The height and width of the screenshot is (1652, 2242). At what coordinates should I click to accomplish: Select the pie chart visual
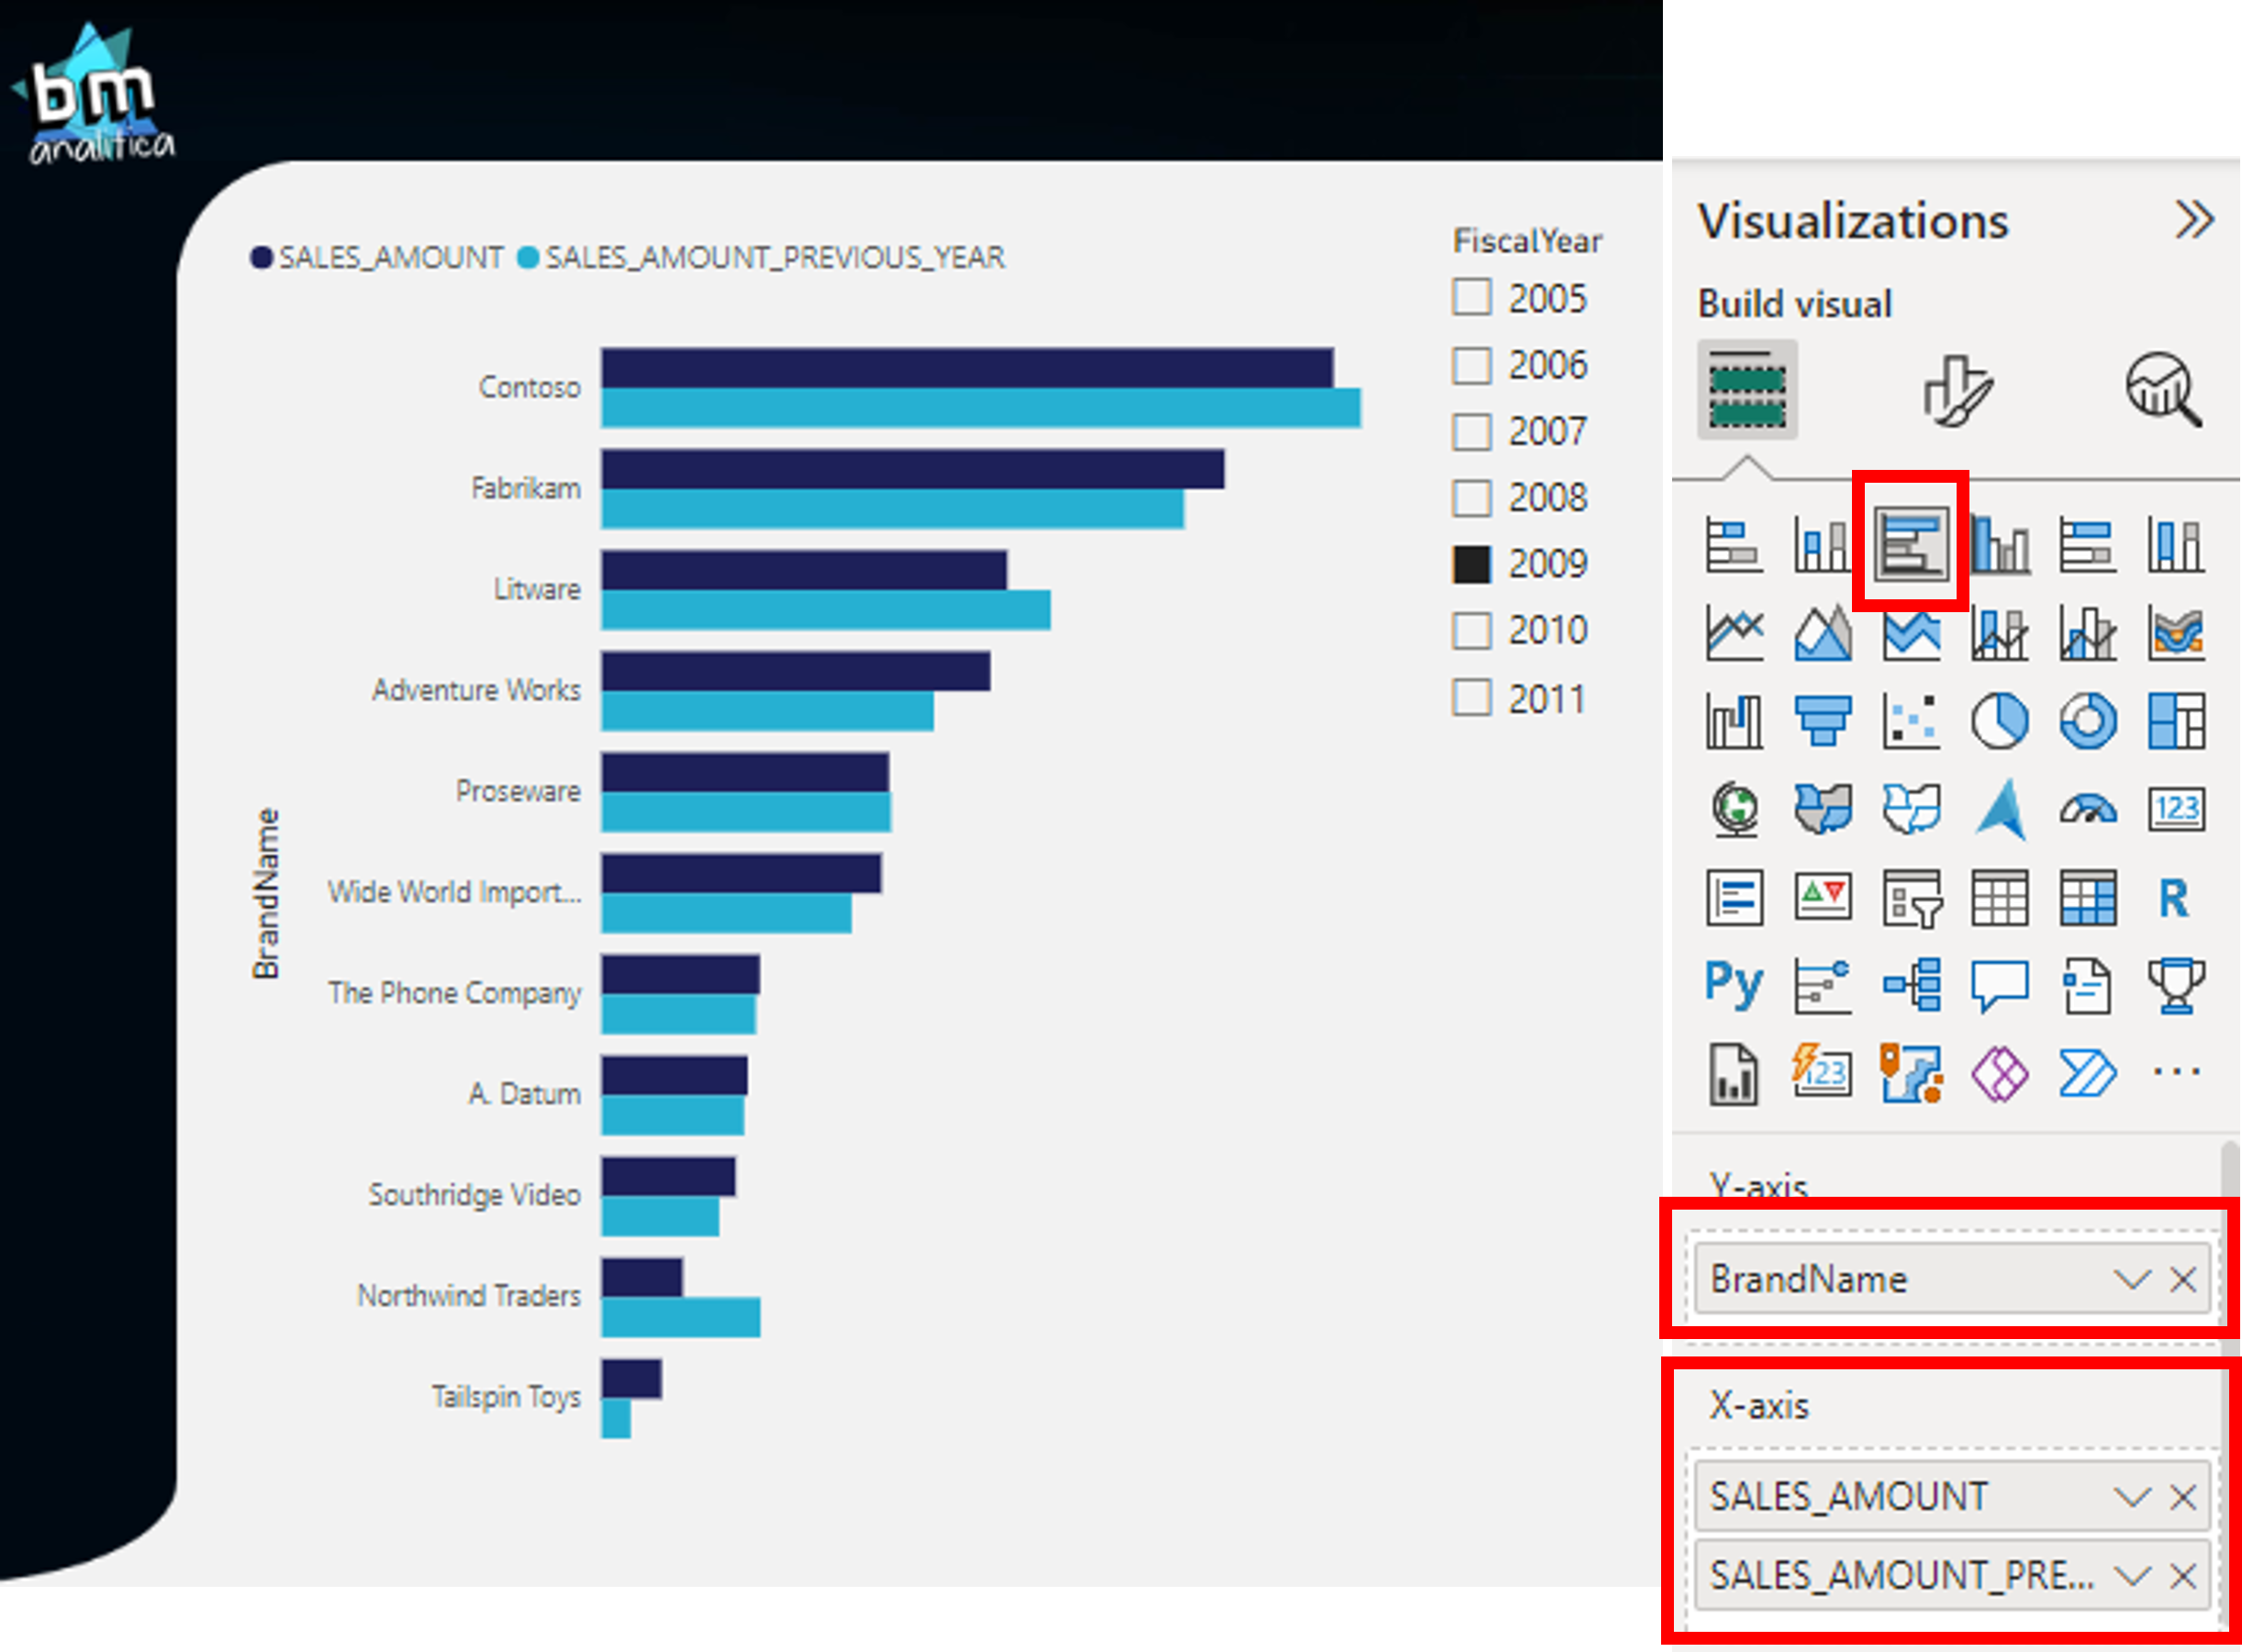(1999, 722)
